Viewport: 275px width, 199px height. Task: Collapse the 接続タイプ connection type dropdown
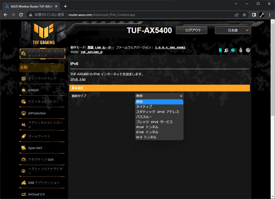(x=159, y=96)
